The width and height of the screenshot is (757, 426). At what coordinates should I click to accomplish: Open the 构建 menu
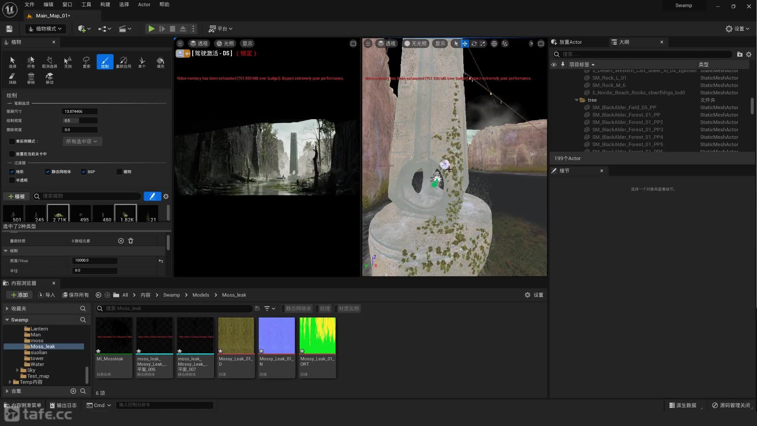tap(105, 5)
